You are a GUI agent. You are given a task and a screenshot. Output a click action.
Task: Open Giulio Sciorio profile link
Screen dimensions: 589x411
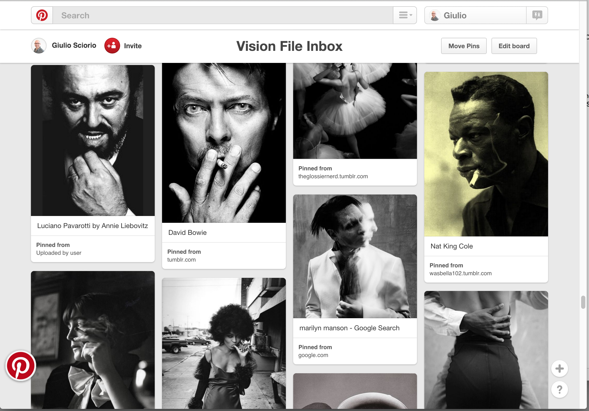pyautogui.click(x=74, y=45)
